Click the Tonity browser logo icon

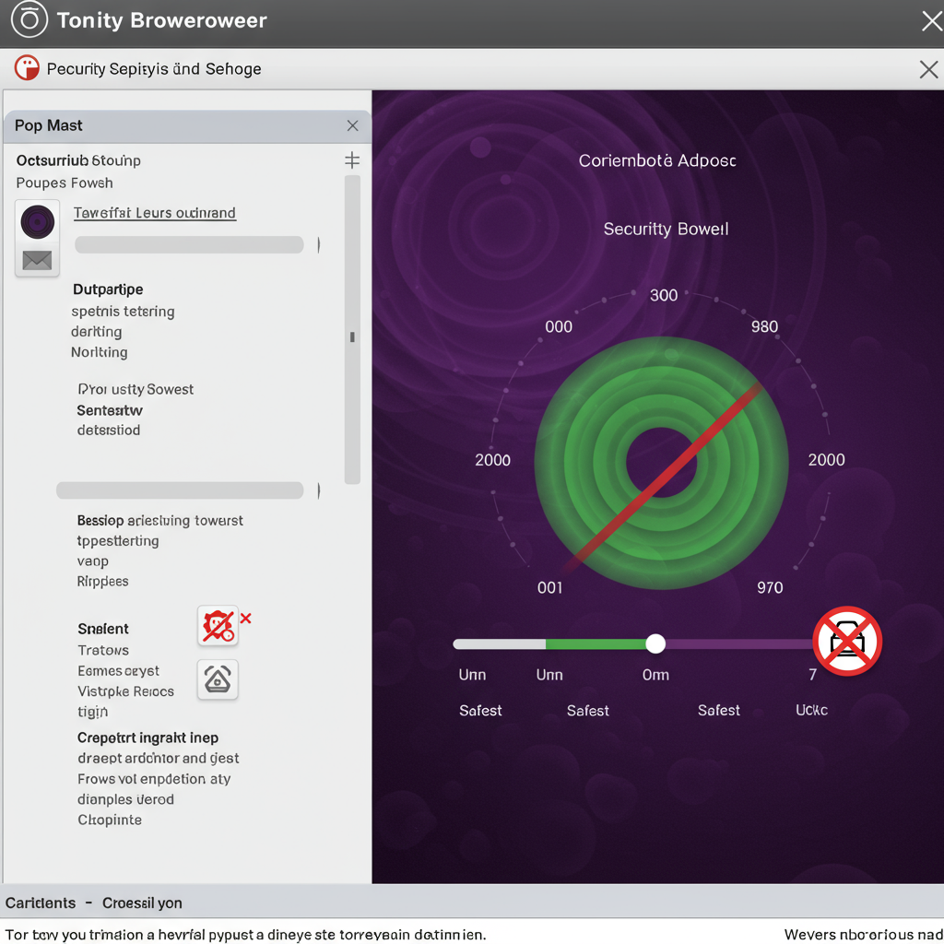(x=29, y=20)
